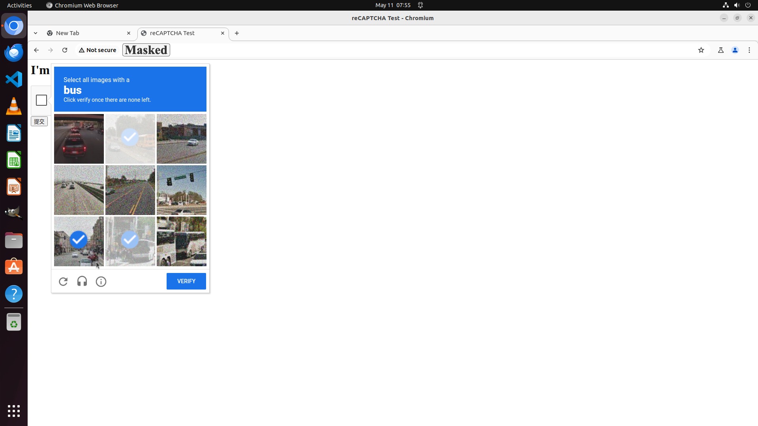Close the reCAPTCHA Test tab
758x426 pixels.
click(223, 33)
